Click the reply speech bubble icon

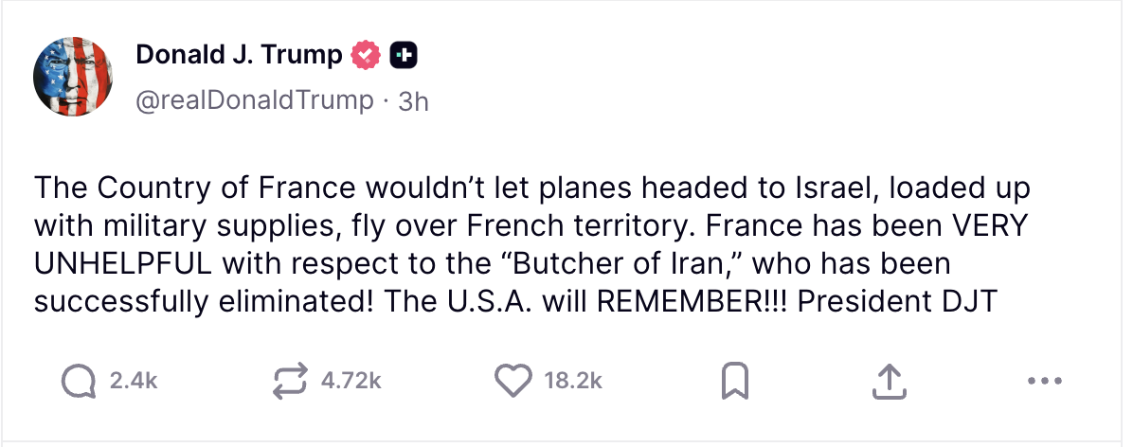(x=79, y=381)
